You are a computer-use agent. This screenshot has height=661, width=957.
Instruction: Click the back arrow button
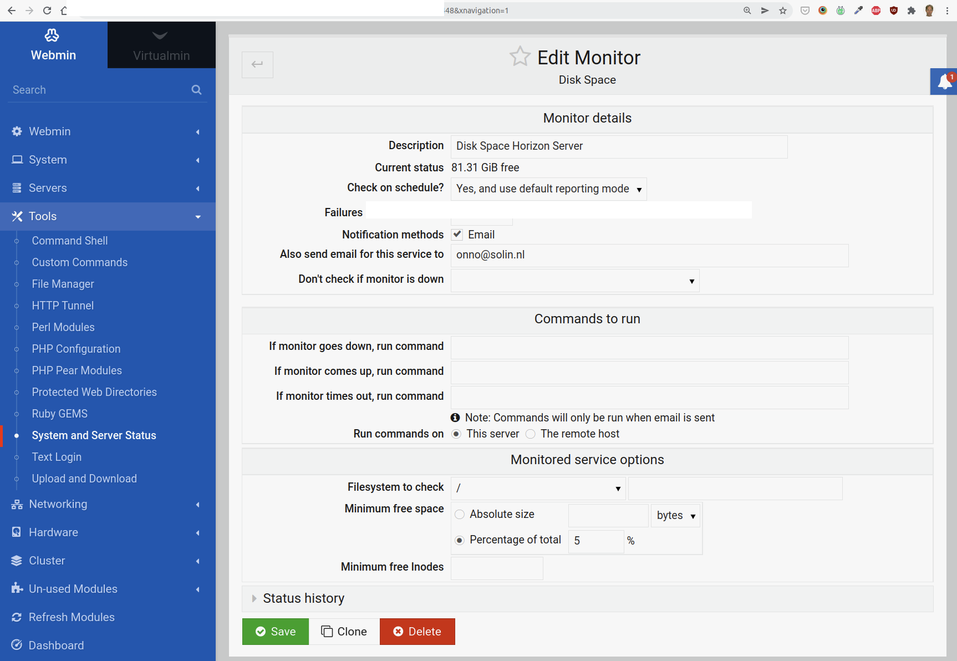[x=257, y=64]
